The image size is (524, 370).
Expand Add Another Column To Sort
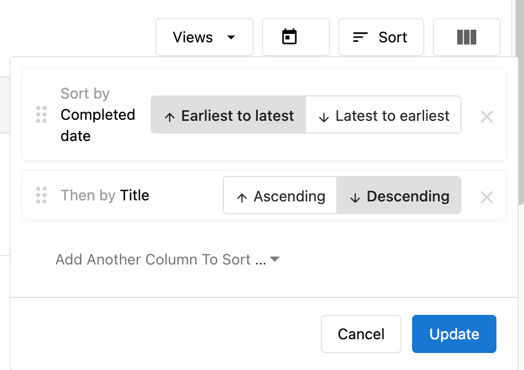[x=168, y=259]
